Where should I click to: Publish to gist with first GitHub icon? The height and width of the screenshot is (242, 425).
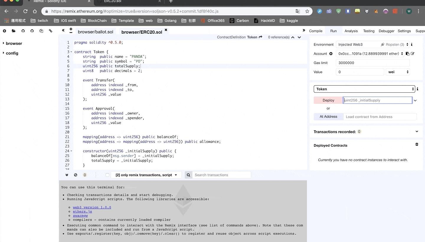23,31
